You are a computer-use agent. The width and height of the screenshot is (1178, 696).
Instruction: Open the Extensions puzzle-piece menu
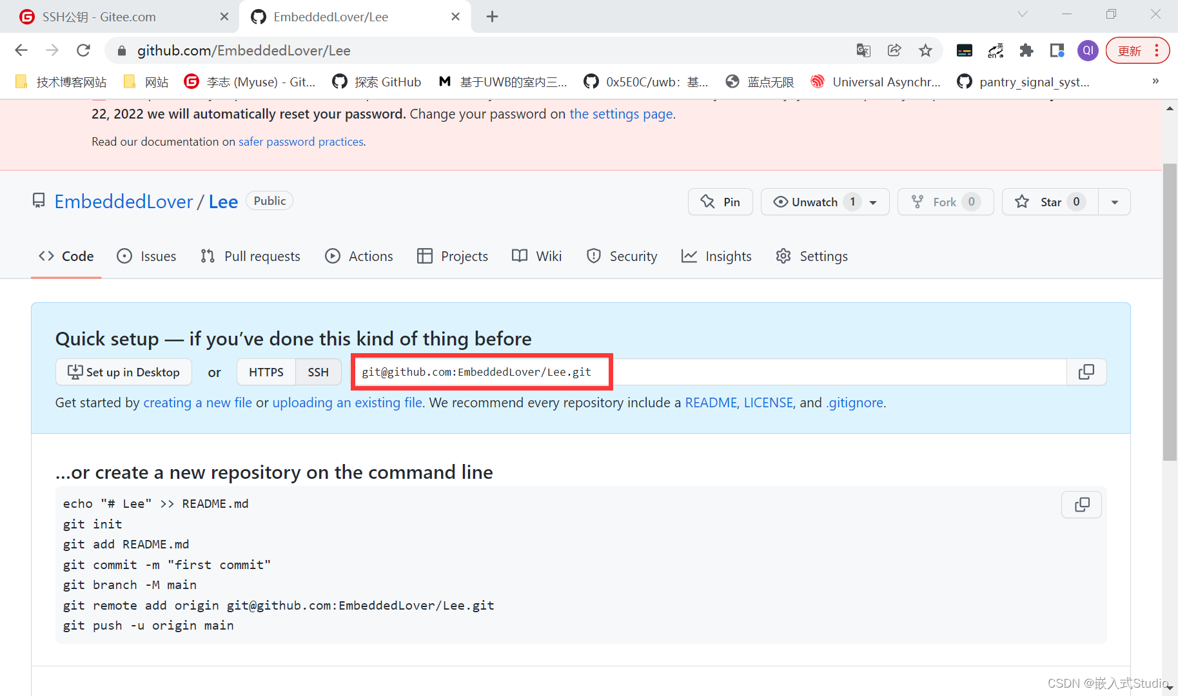tap(1026, 50)
